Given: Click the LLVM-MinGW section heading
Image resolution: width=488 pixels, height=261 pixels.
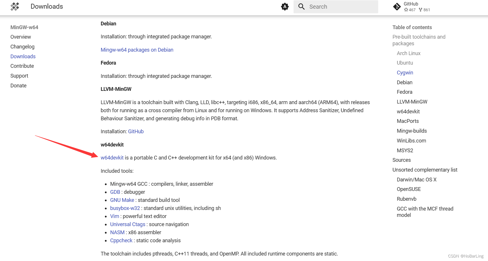Looking at the screenshot, I should click(x=116, y=89).
